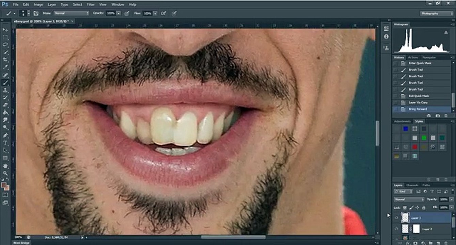Toggle lock all padlock in Layers panel

pos(424,207)
